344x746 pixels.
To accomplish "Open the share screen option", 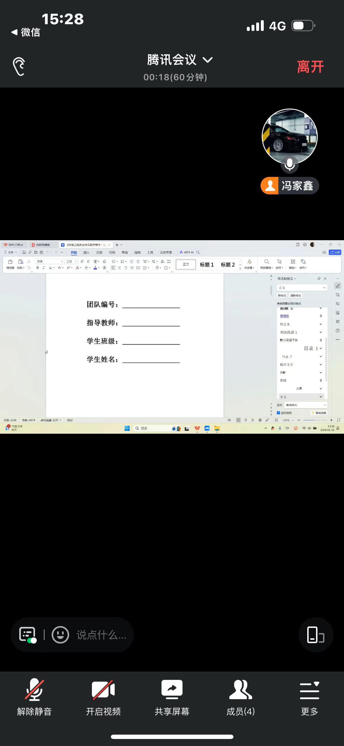I will [172, 697].
